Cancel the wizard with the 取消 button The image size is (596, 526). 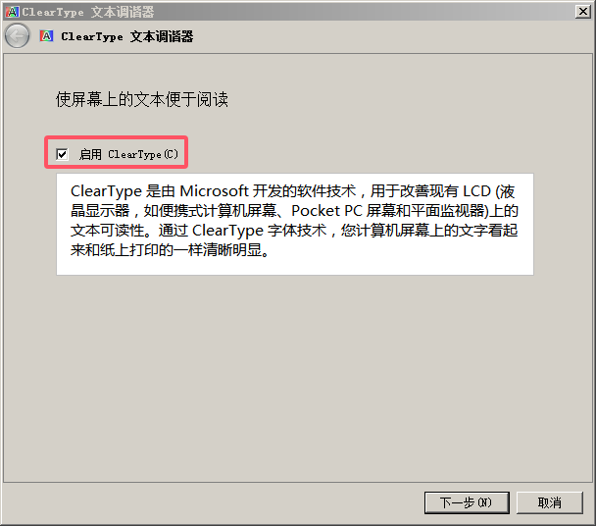[x=550, y=502]
